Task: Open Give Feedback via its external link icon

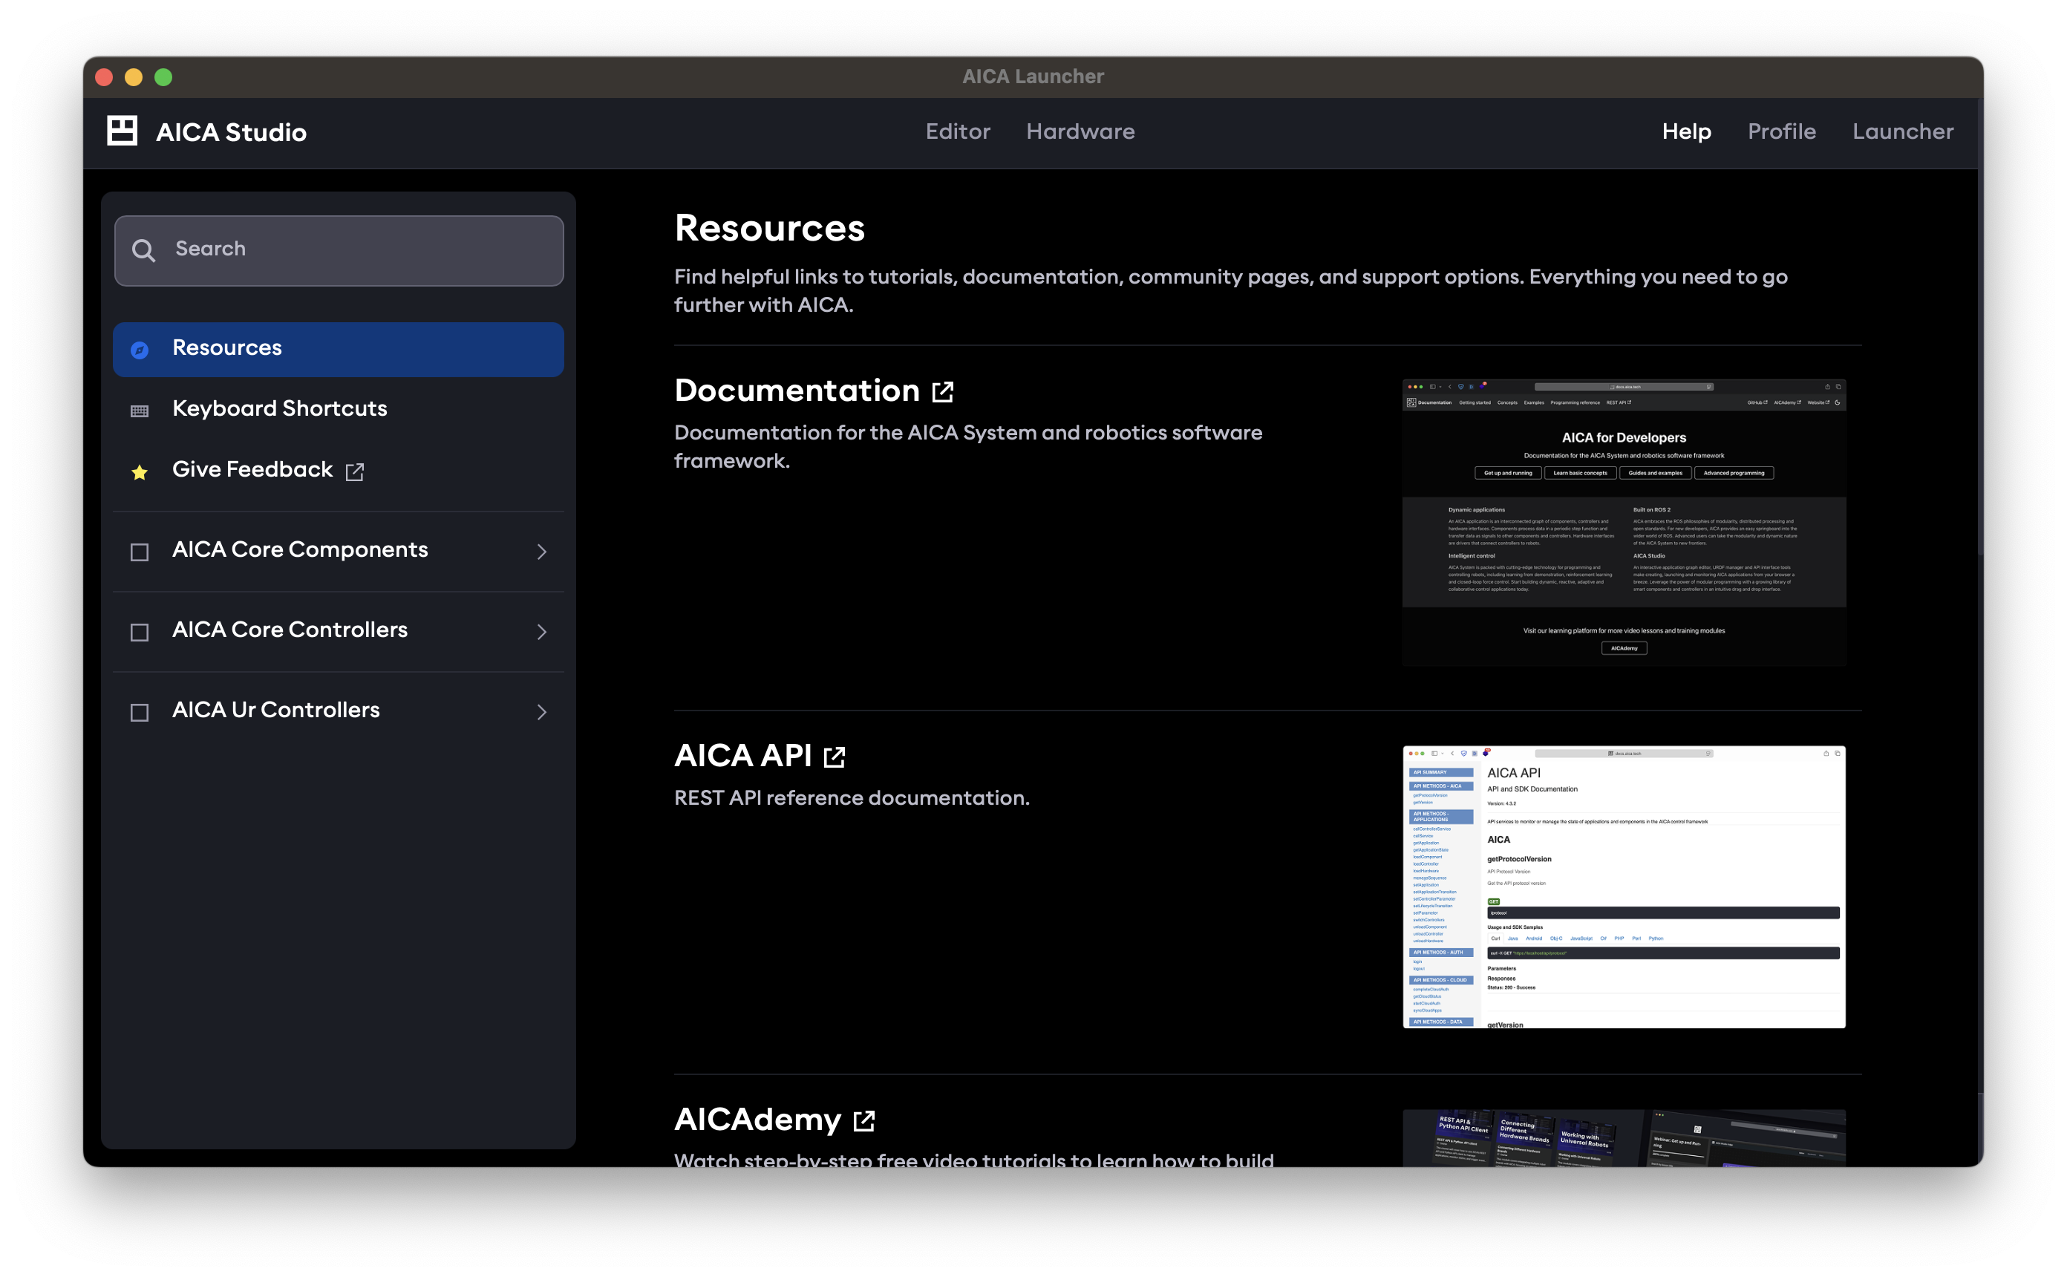Action: 355,471
